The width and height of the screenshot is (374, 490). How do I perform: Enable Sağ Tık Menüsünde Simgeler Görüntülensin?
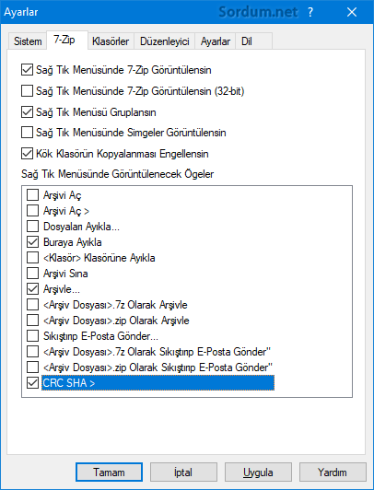[x=27, y=133]
